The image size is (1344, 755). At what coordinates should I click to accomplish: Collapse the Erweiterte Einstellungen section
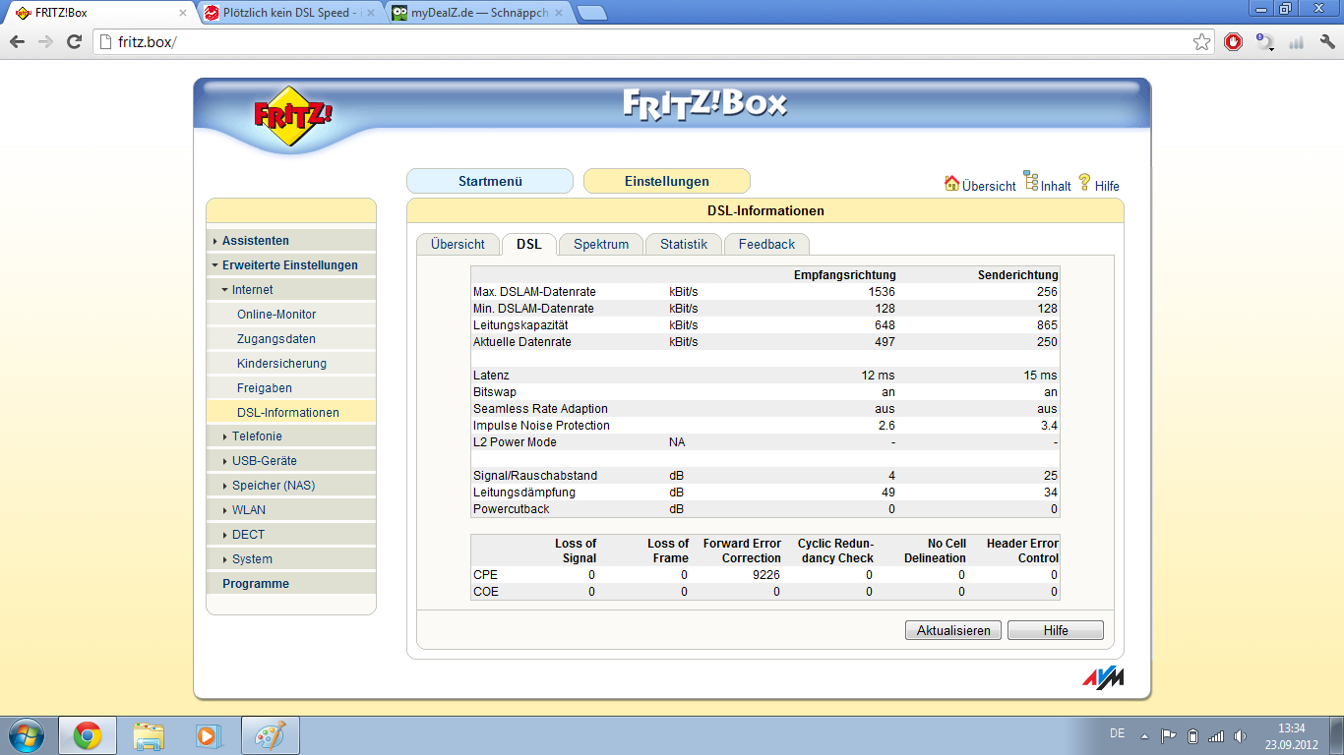pyautogui.click(x=289, y=265)
